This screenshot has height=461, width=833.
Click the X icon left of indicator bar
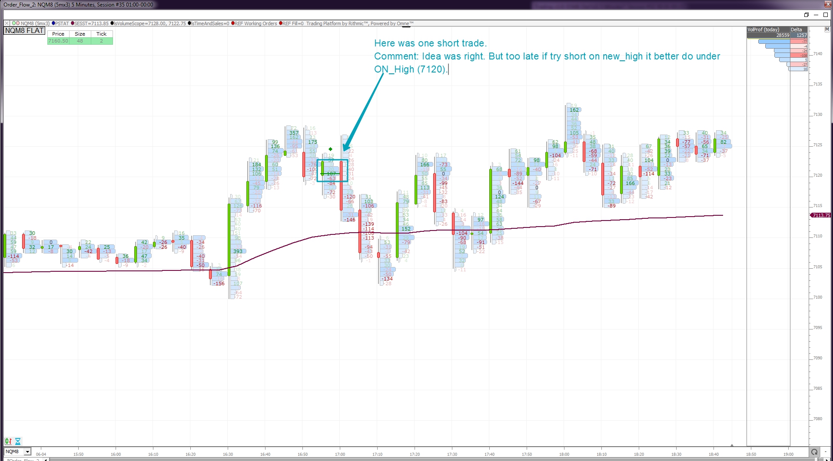point(7,23)
